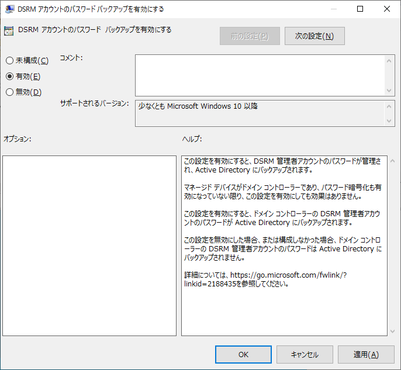
Task: Click the policy setting icon beside the heading
Action: (x=9, y=32)
